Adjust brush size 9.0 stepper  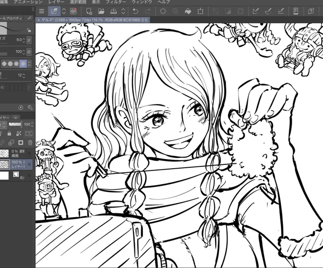(24, 40)
